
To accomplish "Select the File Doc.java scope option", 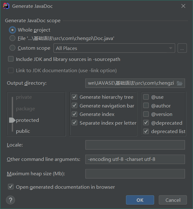I will coord(12,38).
